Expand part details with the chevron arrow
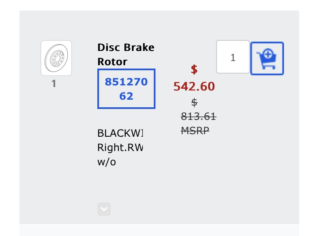 tap(104, 209)
